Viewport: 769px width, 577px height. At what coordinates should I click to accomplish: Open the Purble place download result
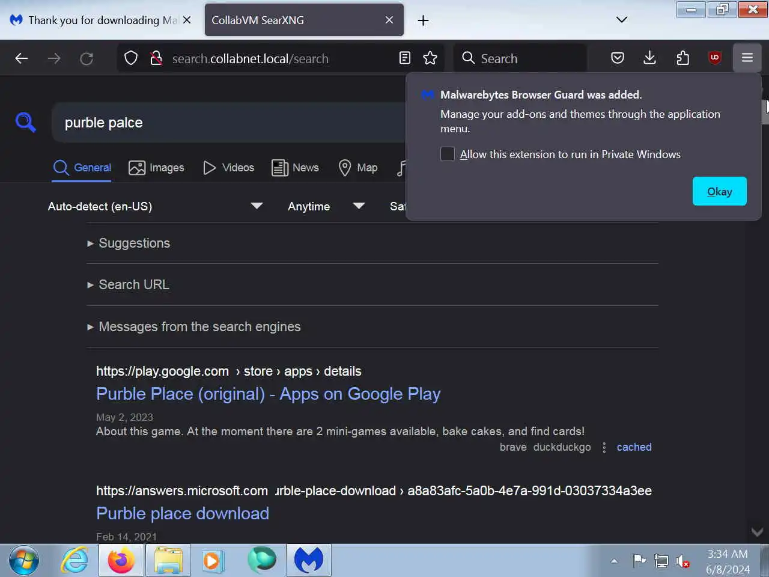pyautogui.click(x=183, y=513)
